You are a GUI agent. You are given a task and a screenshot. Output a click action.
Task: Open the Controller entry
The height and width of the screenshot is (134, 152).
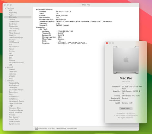tap(13, 24)
